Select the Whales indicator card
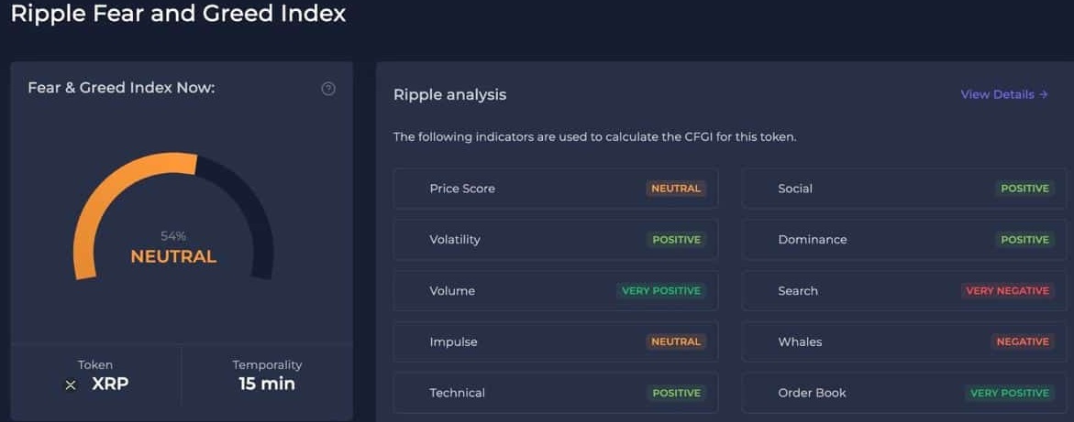The height and width of the screenshot is (422, 1074). [x=904, y=341]
